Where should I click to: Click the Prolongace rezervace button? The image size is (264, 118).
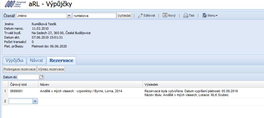click(x=19, y=69)
